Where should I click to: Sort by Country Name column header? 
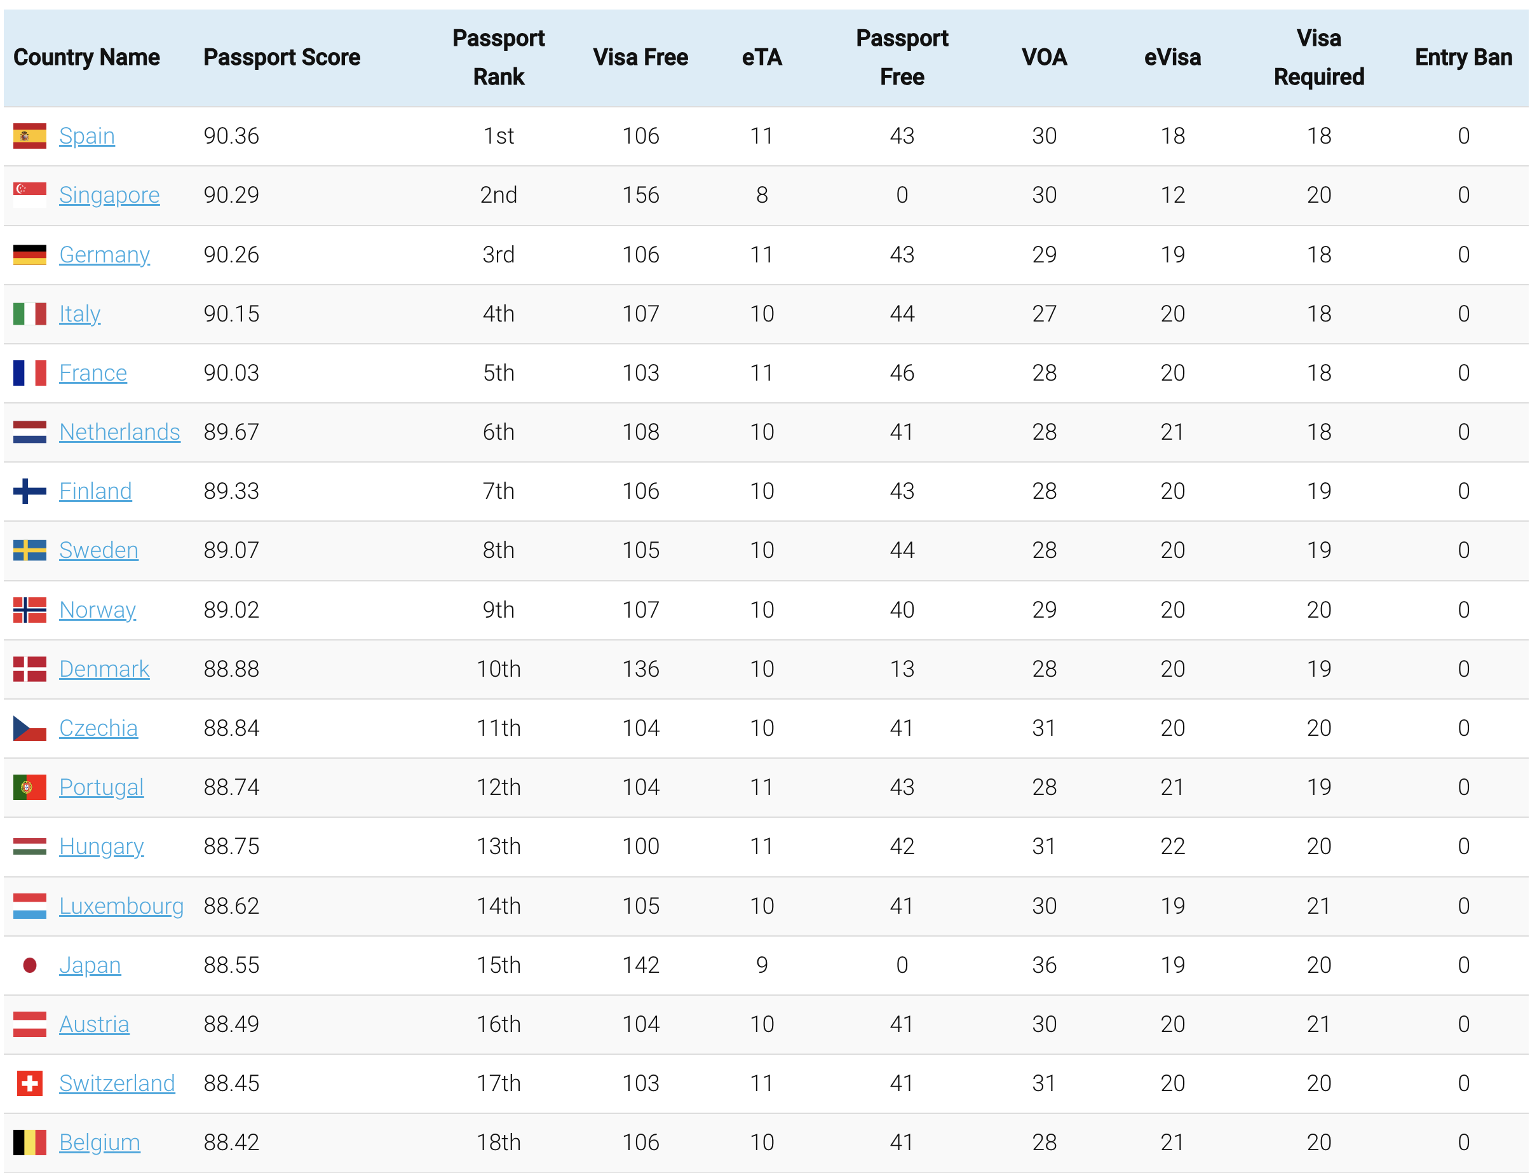(86, 57)
